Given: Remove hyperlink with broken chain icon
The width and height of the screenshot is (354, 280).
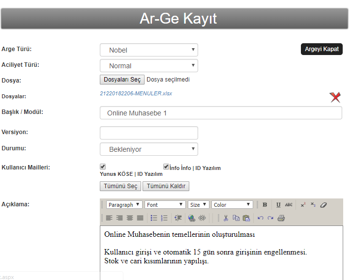Looking at the screenshot, I should point(202,218).
